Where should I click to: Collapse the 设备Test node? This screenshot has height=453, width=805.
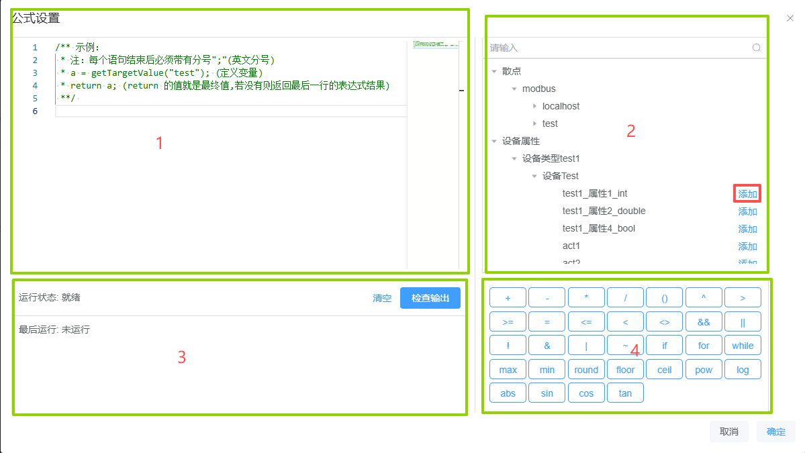(x=534, y=176)
